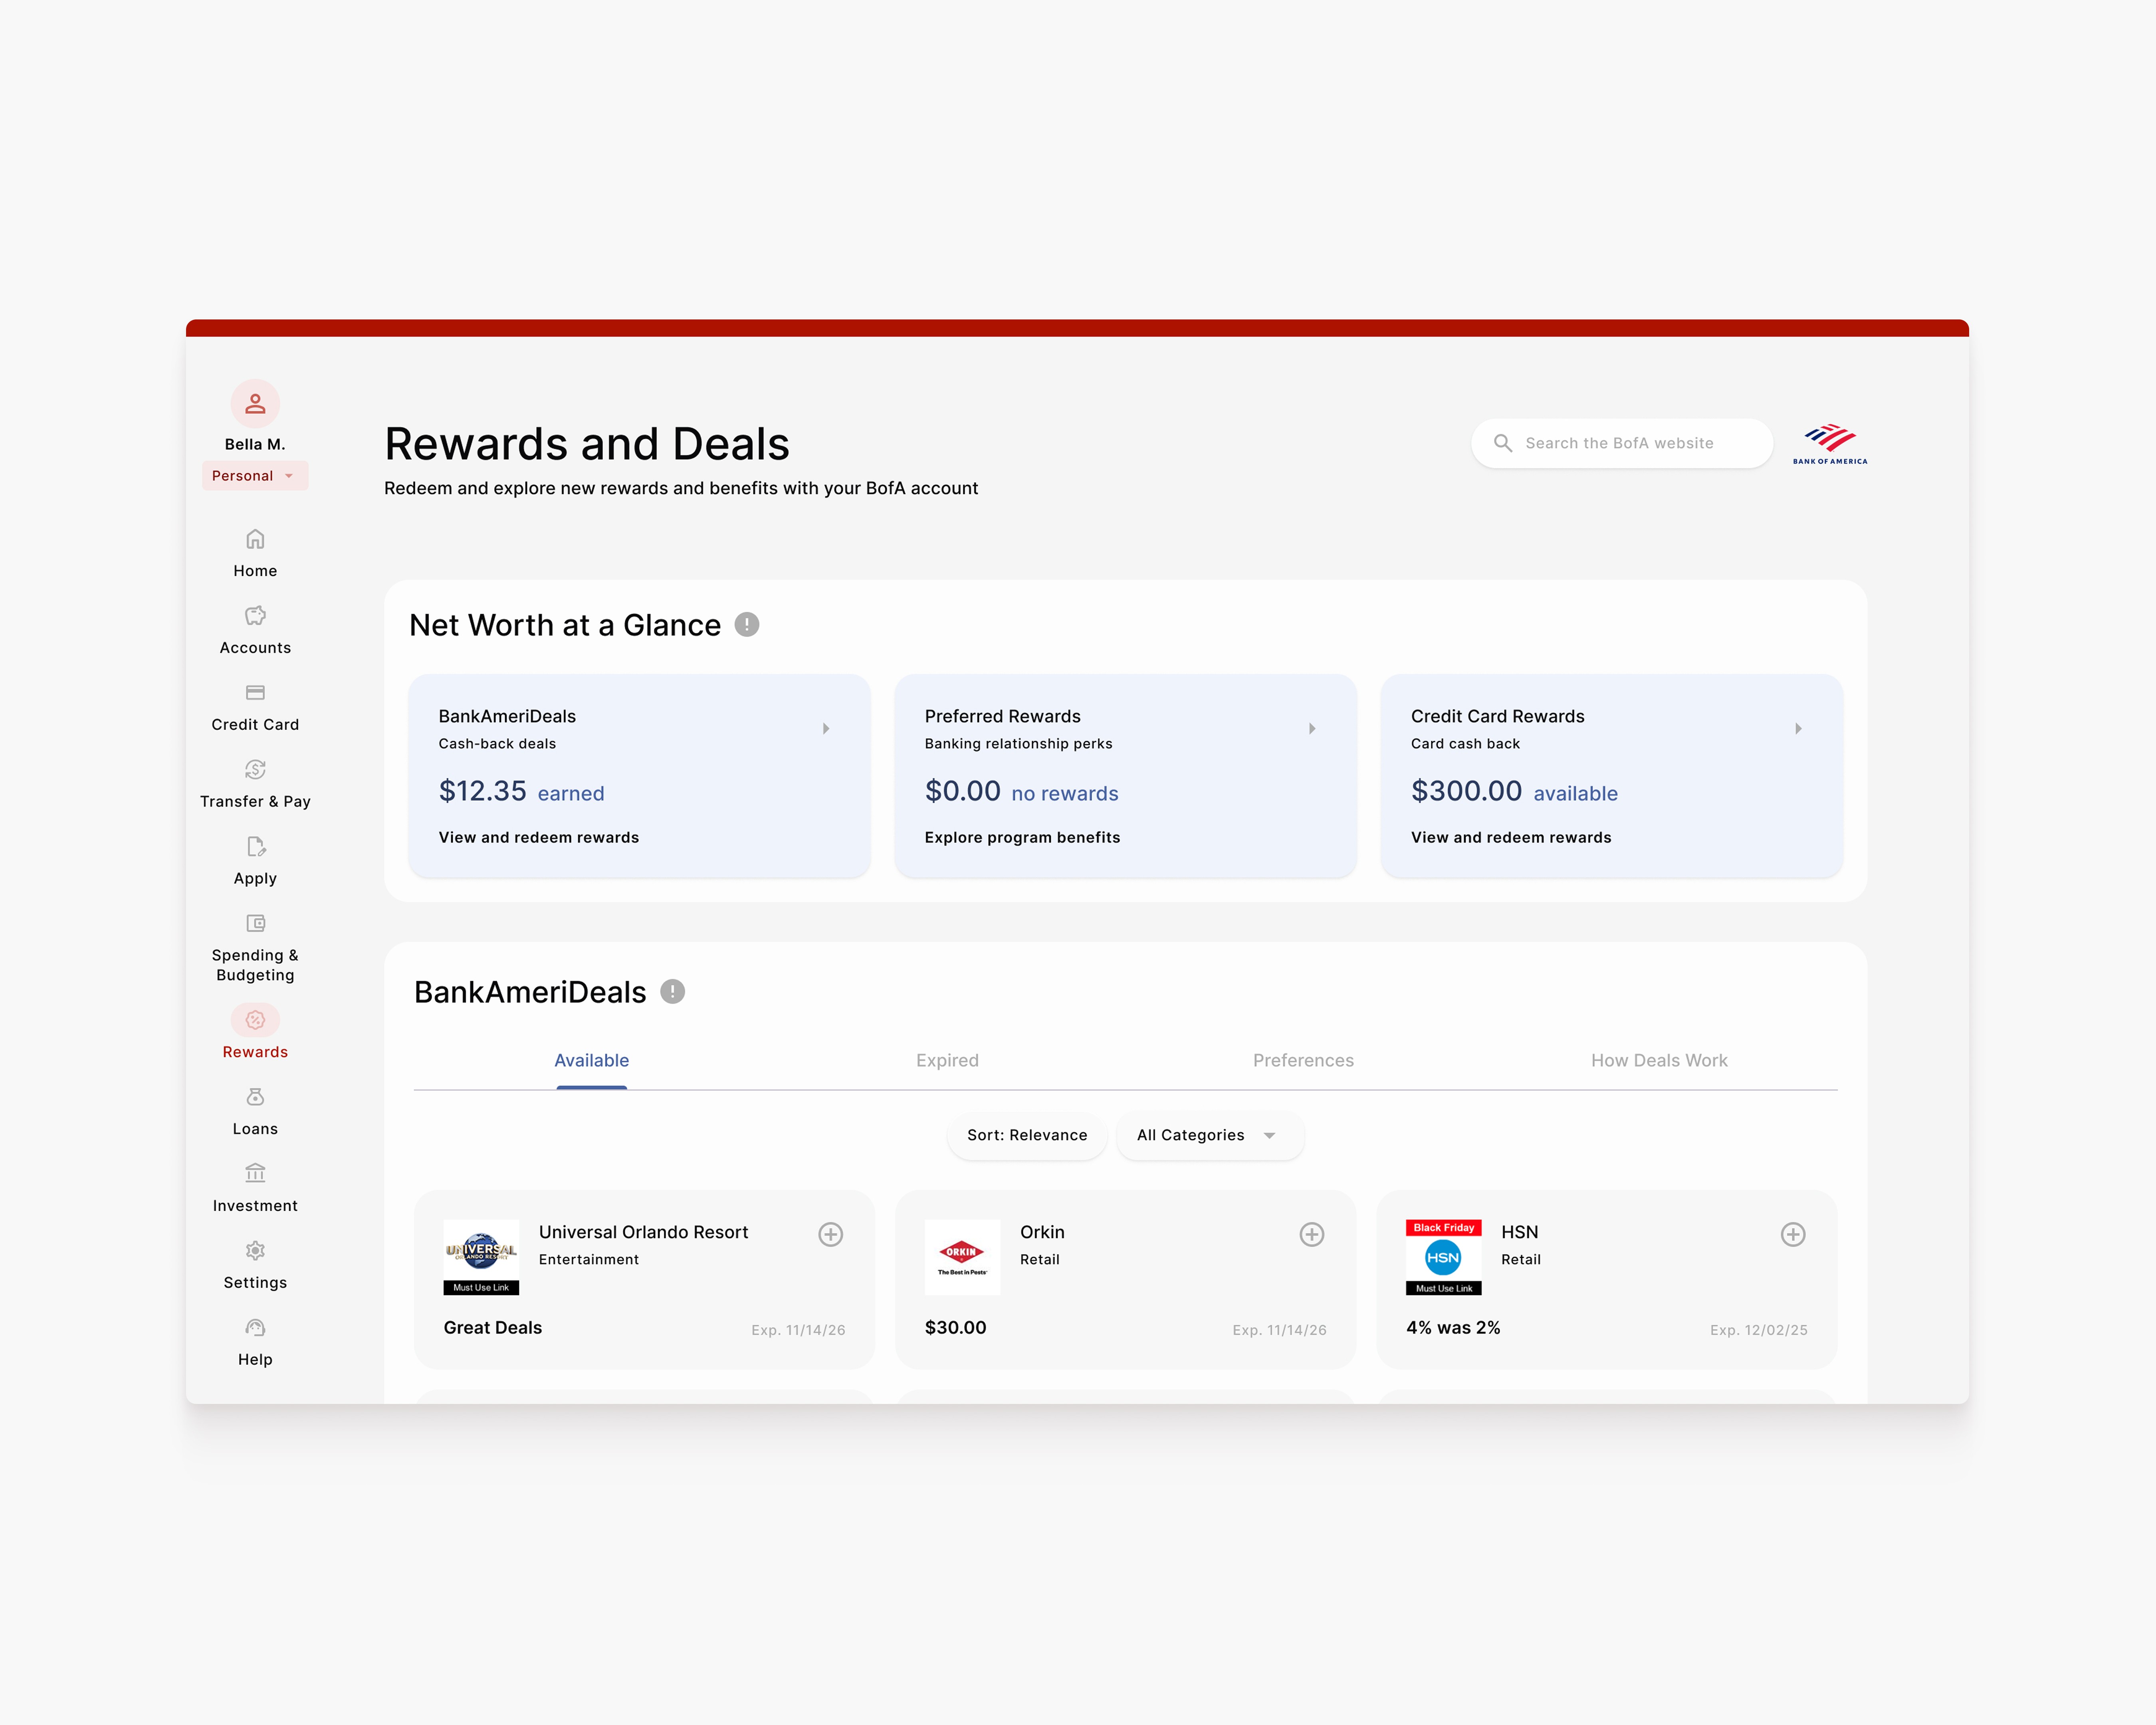The height and width of the screenshot is (1725, 2156).
Task: Add the Universal Orlando Resort deal
Action: point(830,1234)
